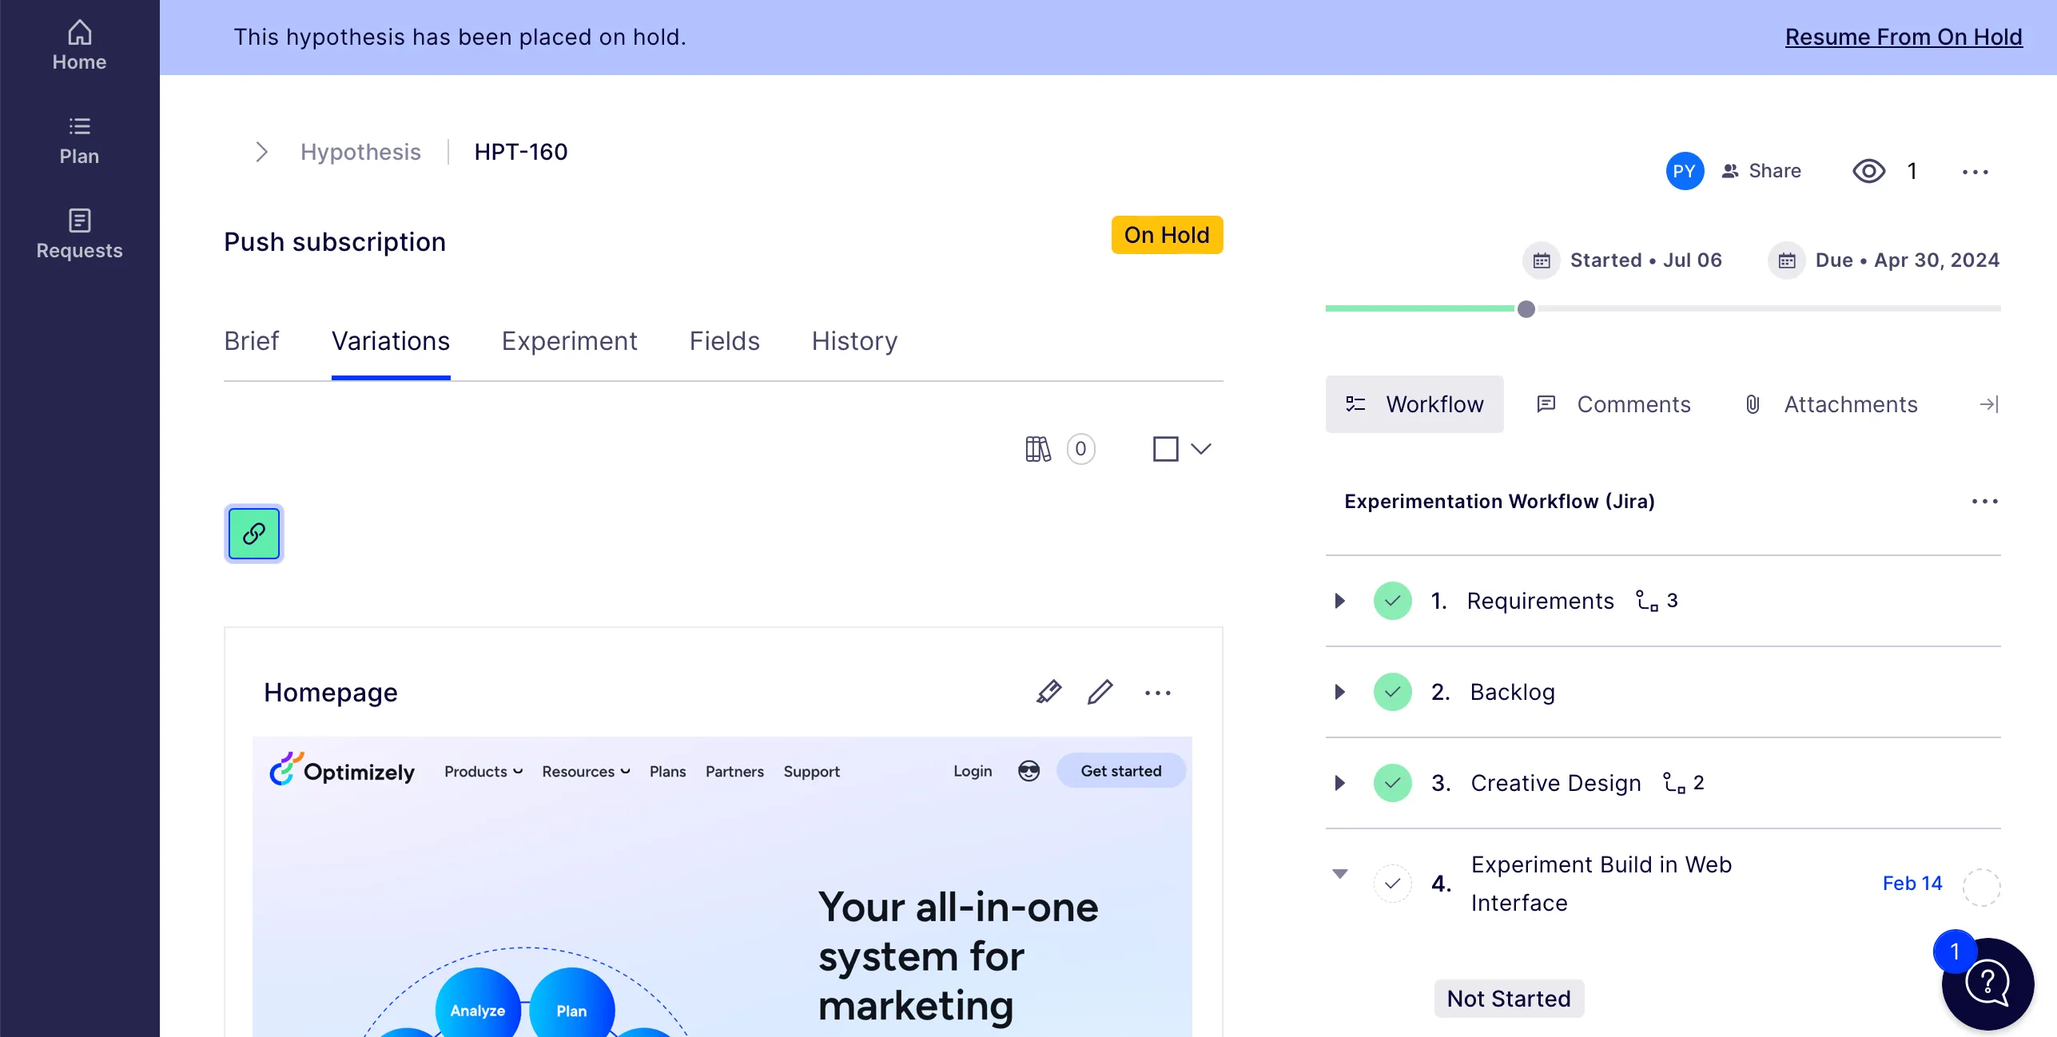Tick the variations select-all checkbox
Viewport: 2057px width, 1037px height.
tap(1165, 449)
